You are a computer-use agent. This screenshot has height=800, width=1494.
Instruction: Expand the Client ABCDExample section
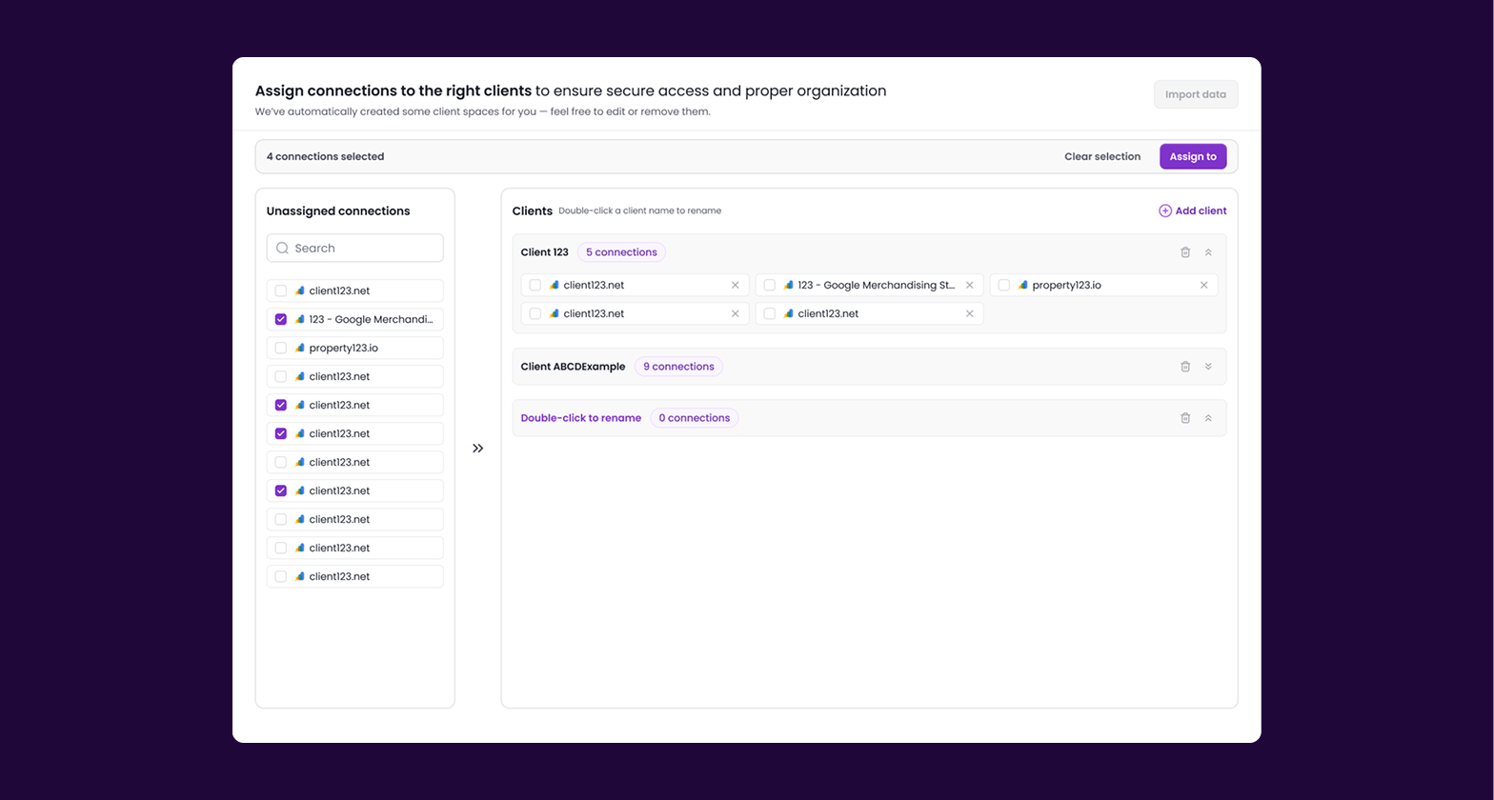(1208, 367)
